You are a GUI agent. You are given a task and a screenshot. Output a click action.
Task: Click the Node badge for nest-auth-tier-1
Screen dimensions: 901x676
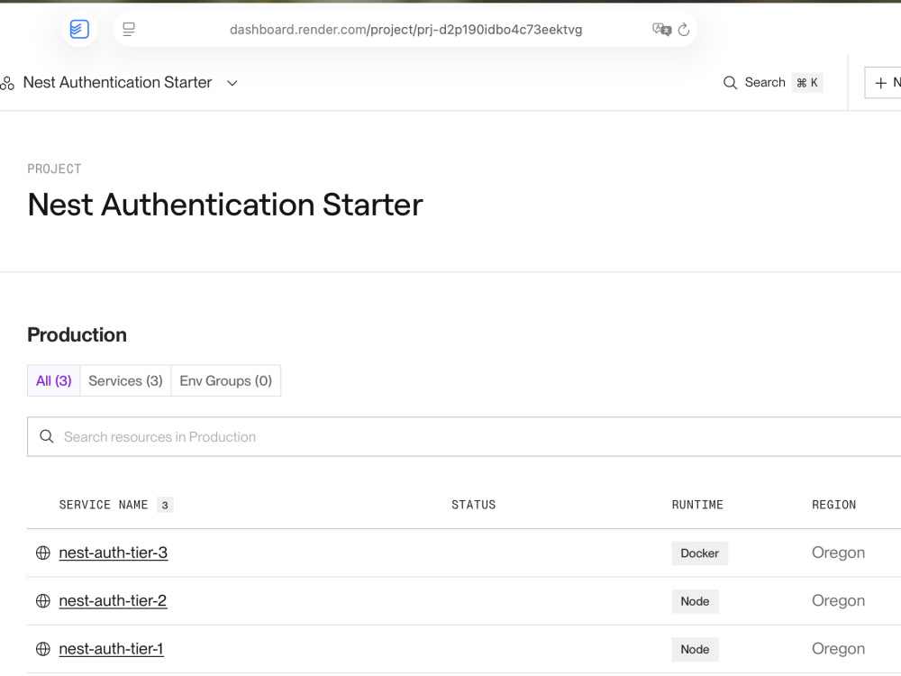click(696, 650)
